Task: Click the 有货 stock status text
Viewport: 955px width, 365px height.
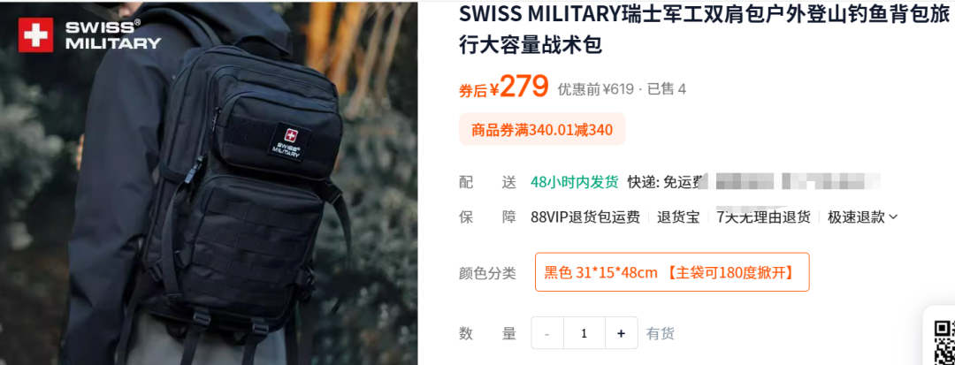Action: pyautogui.click(x=661, y=333)
